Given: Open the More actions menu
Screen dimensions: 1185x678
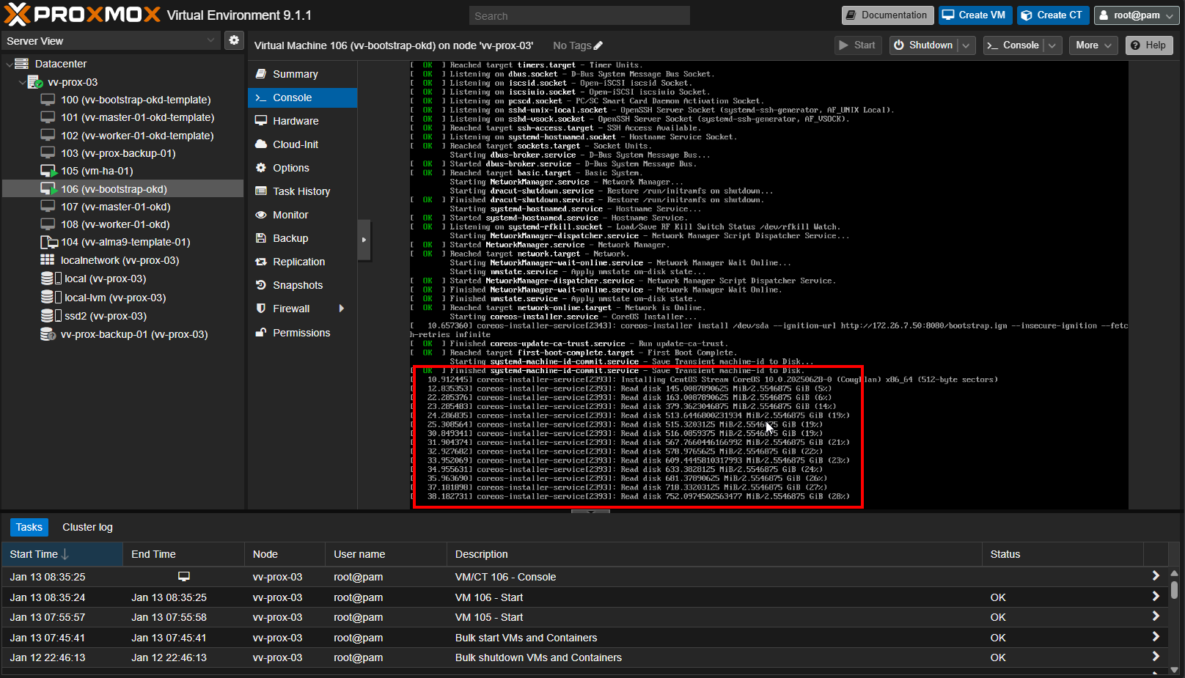Looking at the screenshot, I should 1093,45.
